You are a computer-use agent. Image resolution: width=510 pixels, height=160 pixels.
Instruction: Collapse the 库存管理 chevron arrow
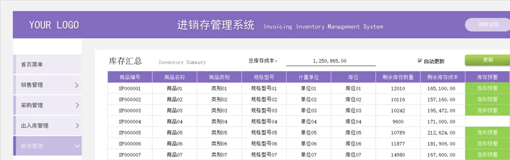pyautogui.click(x=77, y=146)
